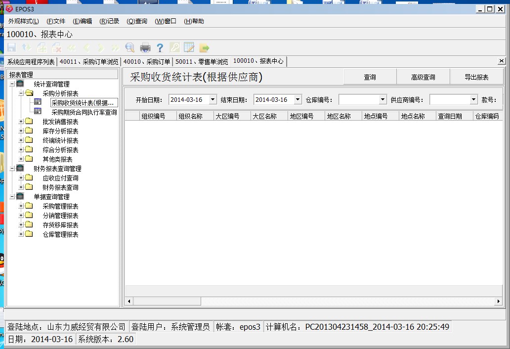Screen dimensions: 510x349
Task: Click the printer icon in toolbar
Action: (145, 47)
